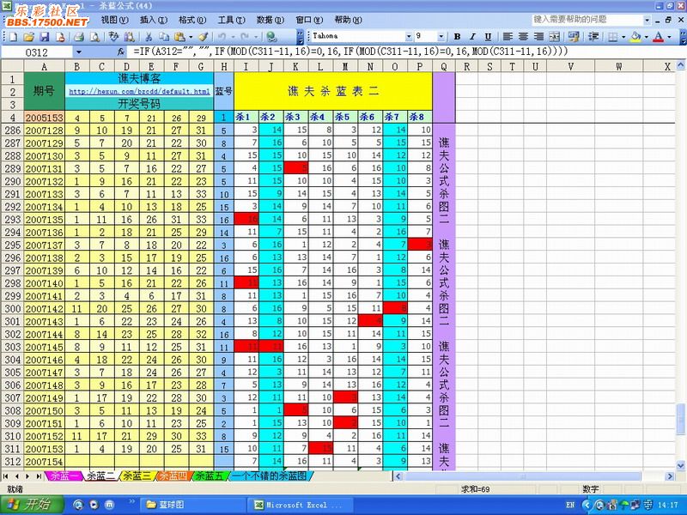Screen dimensions: 687x515
Task: Expand standard toolbar options chevron
Action: coord(300,37)
